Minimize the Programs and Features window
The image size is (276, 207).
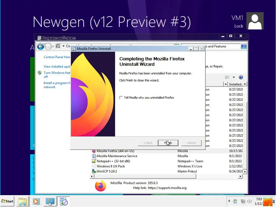[x=223, y=36]
